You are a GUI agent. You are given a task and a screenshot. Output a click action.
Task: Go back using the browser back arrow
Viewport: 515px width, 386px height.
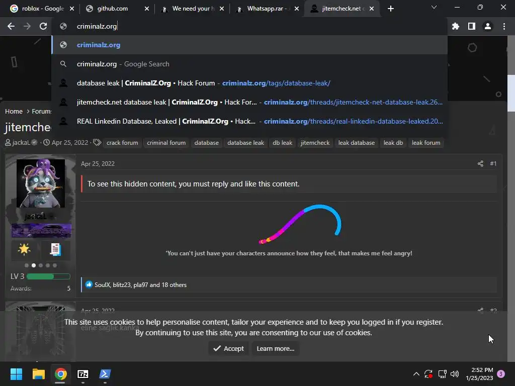point(11,26)
